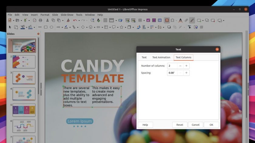This screenshot has width=255, height=143.
Task: Decrease number of columns with minus
Action: pyautogui.click(x=180, y=66)
